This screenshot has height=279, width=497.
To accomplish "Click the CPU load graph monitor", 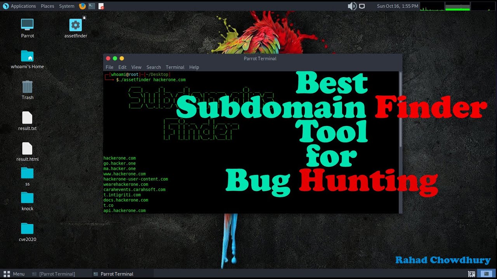I will pyautogui.click(x=432, y=6).
